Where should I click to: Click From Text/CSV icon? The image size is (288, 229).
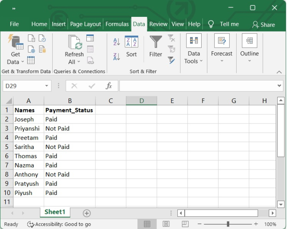31,38
